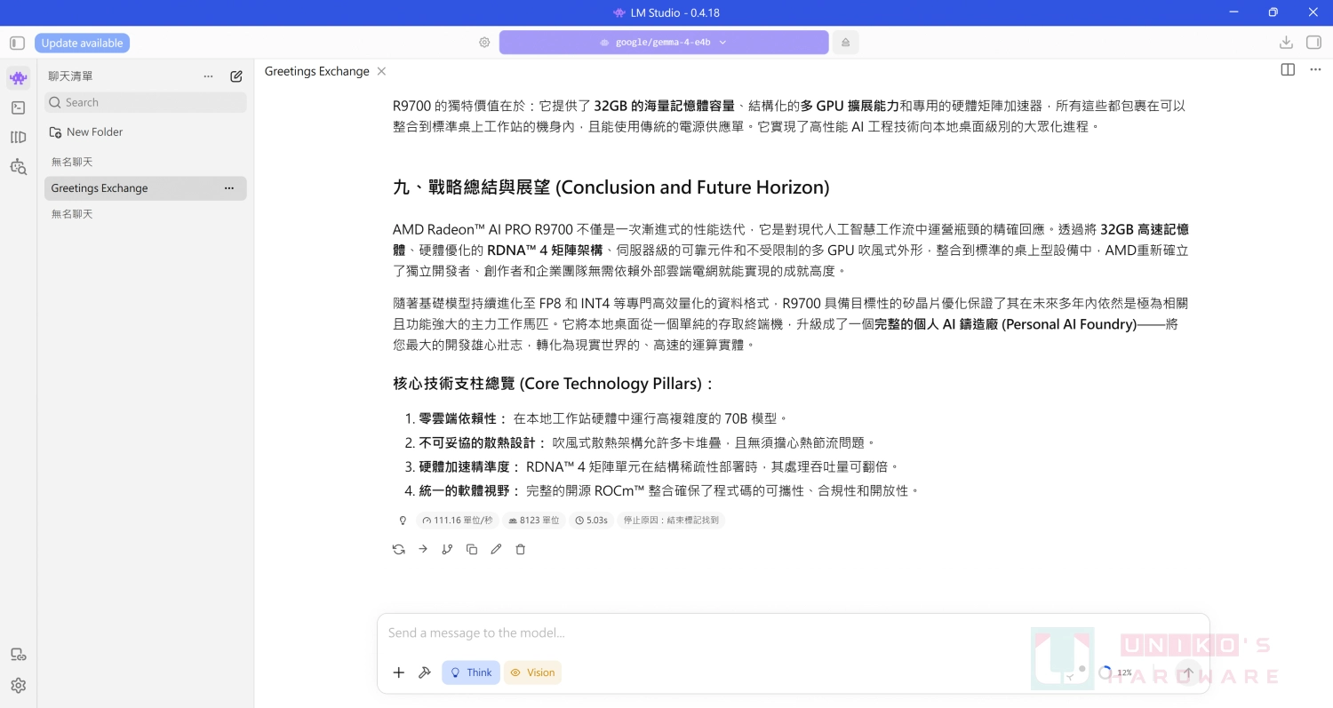Image resolution: width=1333 pixels, height=708 pixels.
Task: Click the 5.03s time stat
Action: pos(591,521)
